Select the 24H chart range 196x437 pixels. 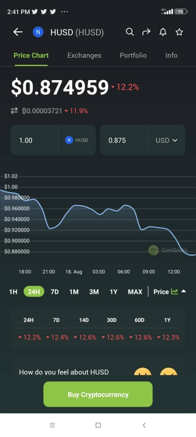point(34,292)
